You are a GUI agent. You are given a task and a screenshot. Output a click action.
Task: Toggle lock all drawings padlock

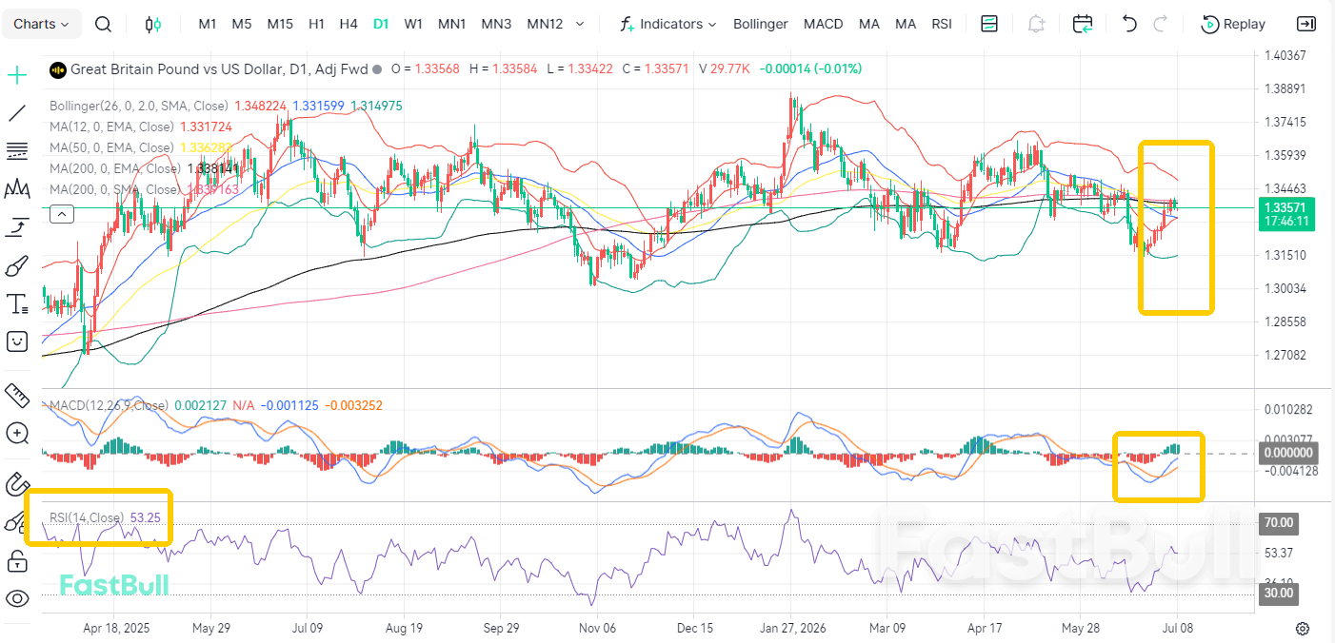click(17, 561)
